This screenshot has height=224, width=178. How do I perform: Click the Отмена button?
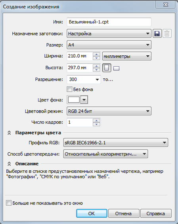[124, 213]
